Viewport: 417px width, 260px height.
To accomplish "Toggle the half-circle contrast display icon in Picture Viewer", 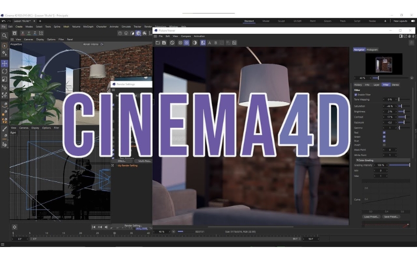I will coord(194,43).
